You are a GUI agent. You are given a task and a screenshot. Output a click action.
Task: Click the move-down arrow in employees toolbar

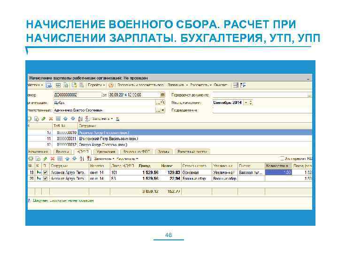(73, 119)
